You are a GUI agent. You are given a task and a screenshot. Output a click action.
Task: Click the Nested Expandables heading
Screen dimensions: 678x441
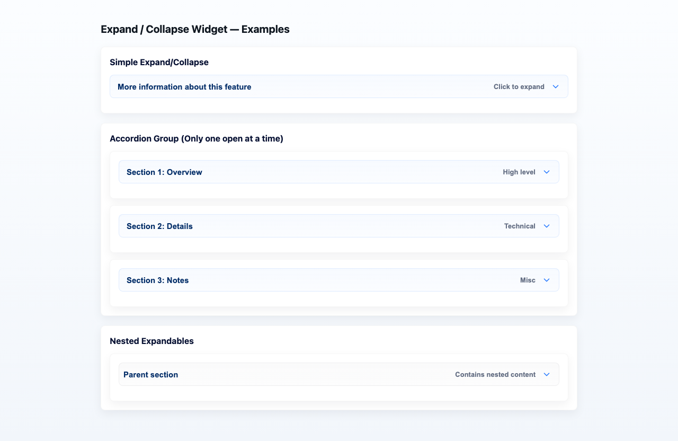pyautogui.click(x=151, y=341)
